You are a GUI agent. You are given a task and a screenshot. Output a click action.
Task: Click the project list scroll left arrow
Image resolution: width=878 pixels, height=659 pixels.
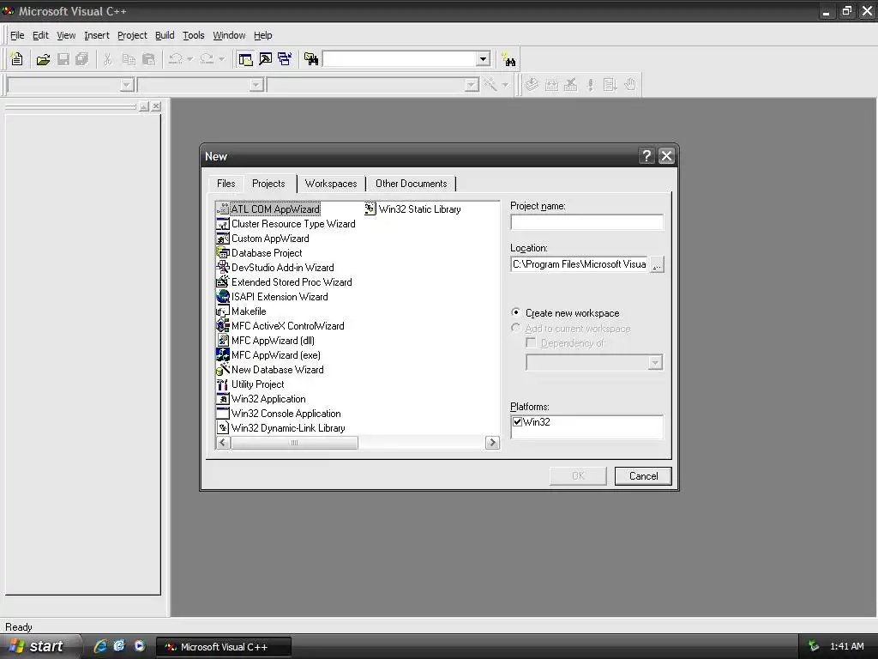pyautogui.click(x=223, y=443)
